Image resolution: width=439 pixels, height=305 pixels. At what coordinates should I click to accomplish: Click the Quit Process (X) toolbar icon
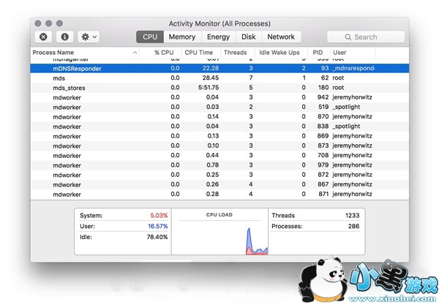[x=43, y=37]
